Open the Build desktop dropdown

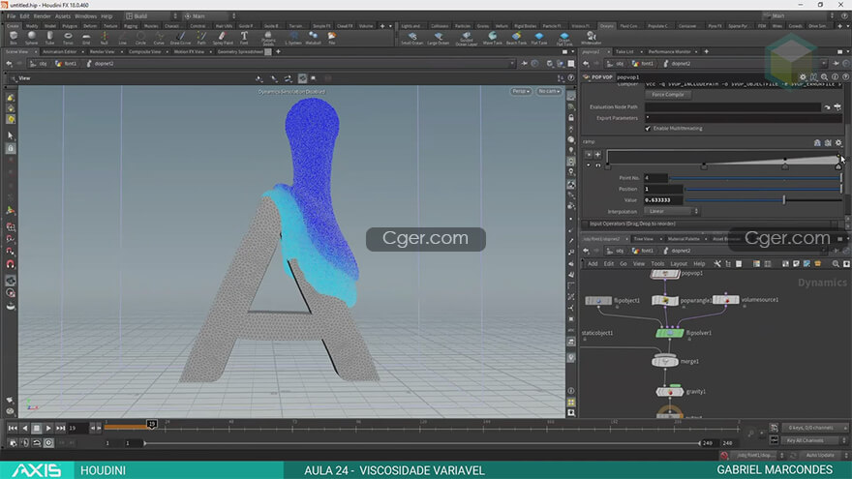[151, 16]
